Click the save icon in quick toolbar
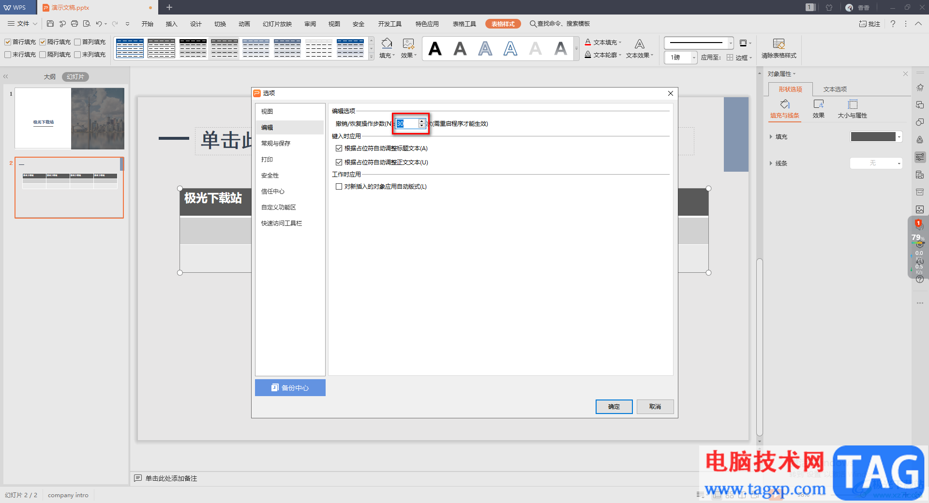 point(50,24)
